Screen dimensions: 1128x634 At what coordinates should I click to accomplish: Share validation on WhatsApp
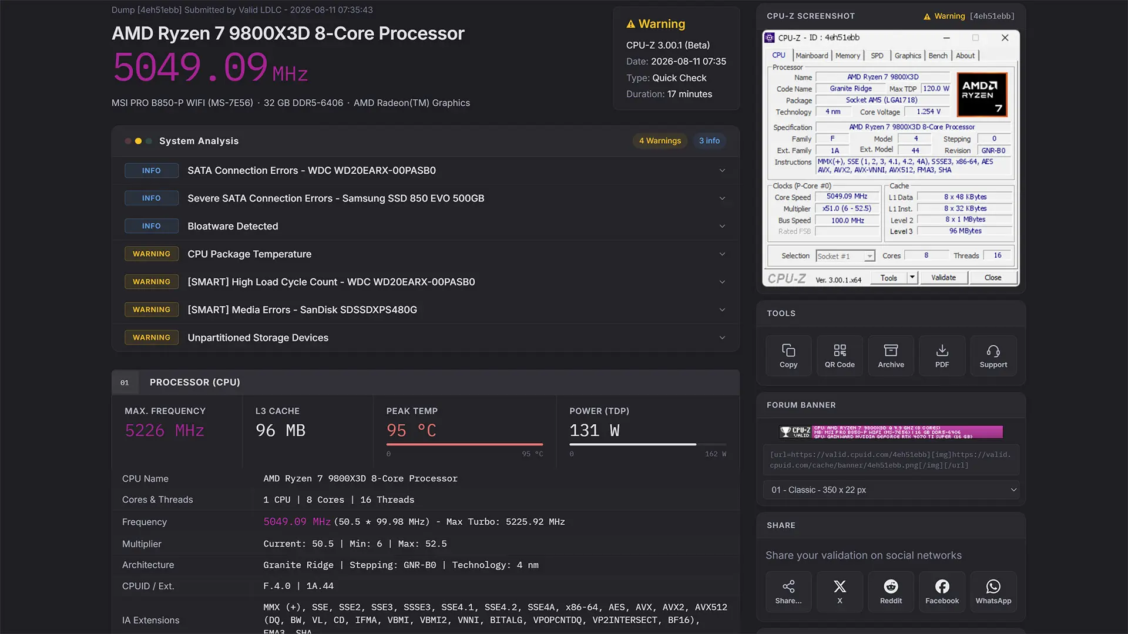(x=993, y=592)
